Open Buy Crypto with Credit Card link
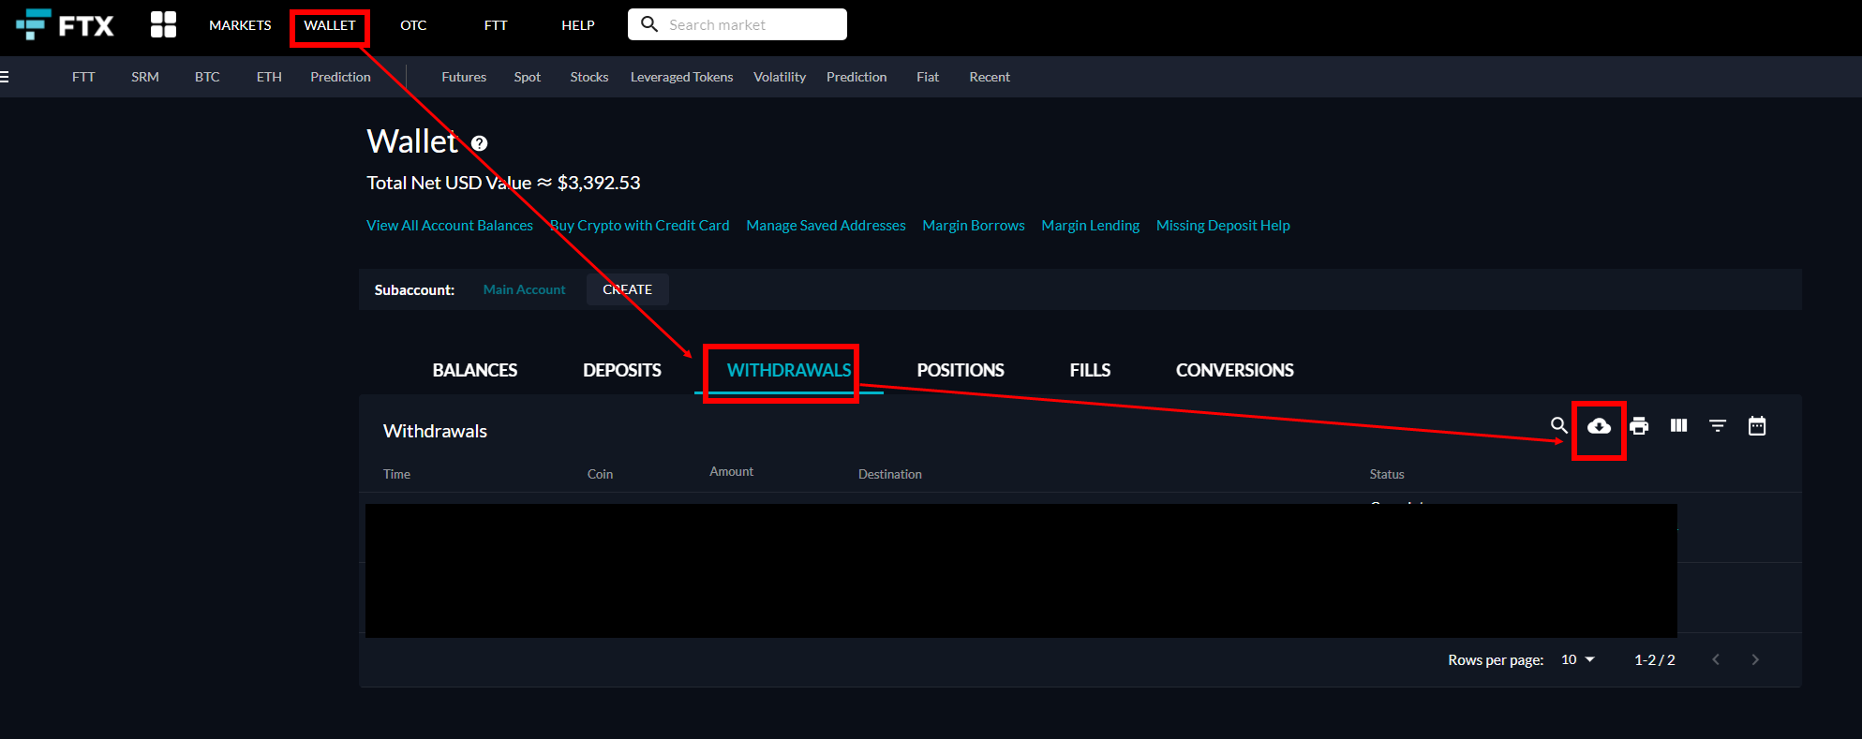Screen dimensions: 1862x739 pyautogui.click(x=639, y=226)
